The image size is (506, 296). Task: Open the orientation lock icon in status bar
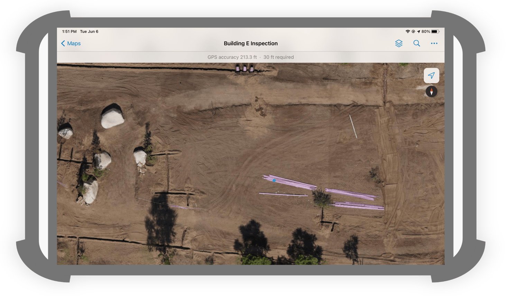414,31
